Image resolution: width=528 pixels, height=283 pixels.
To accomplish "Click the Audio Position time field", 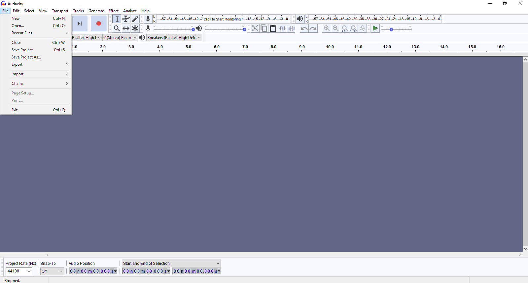I will pyautogui.click(x=93, y=271).
